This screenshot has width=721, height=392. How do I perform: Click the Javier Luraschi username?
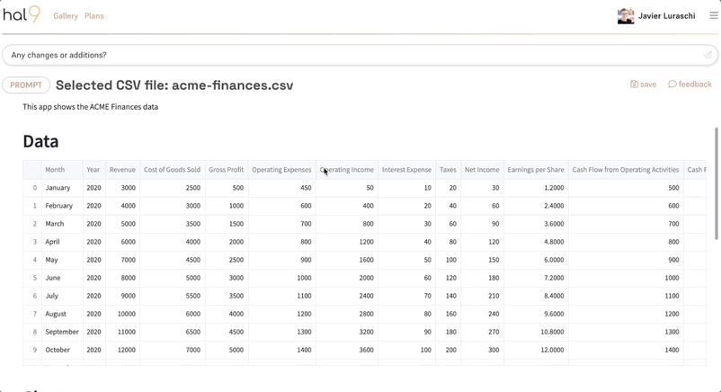tap(666, 16)
